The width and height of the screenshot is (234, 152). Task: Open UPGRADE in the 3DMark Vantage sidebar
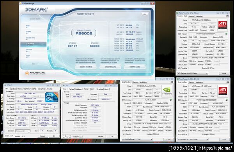pos(29,50)
